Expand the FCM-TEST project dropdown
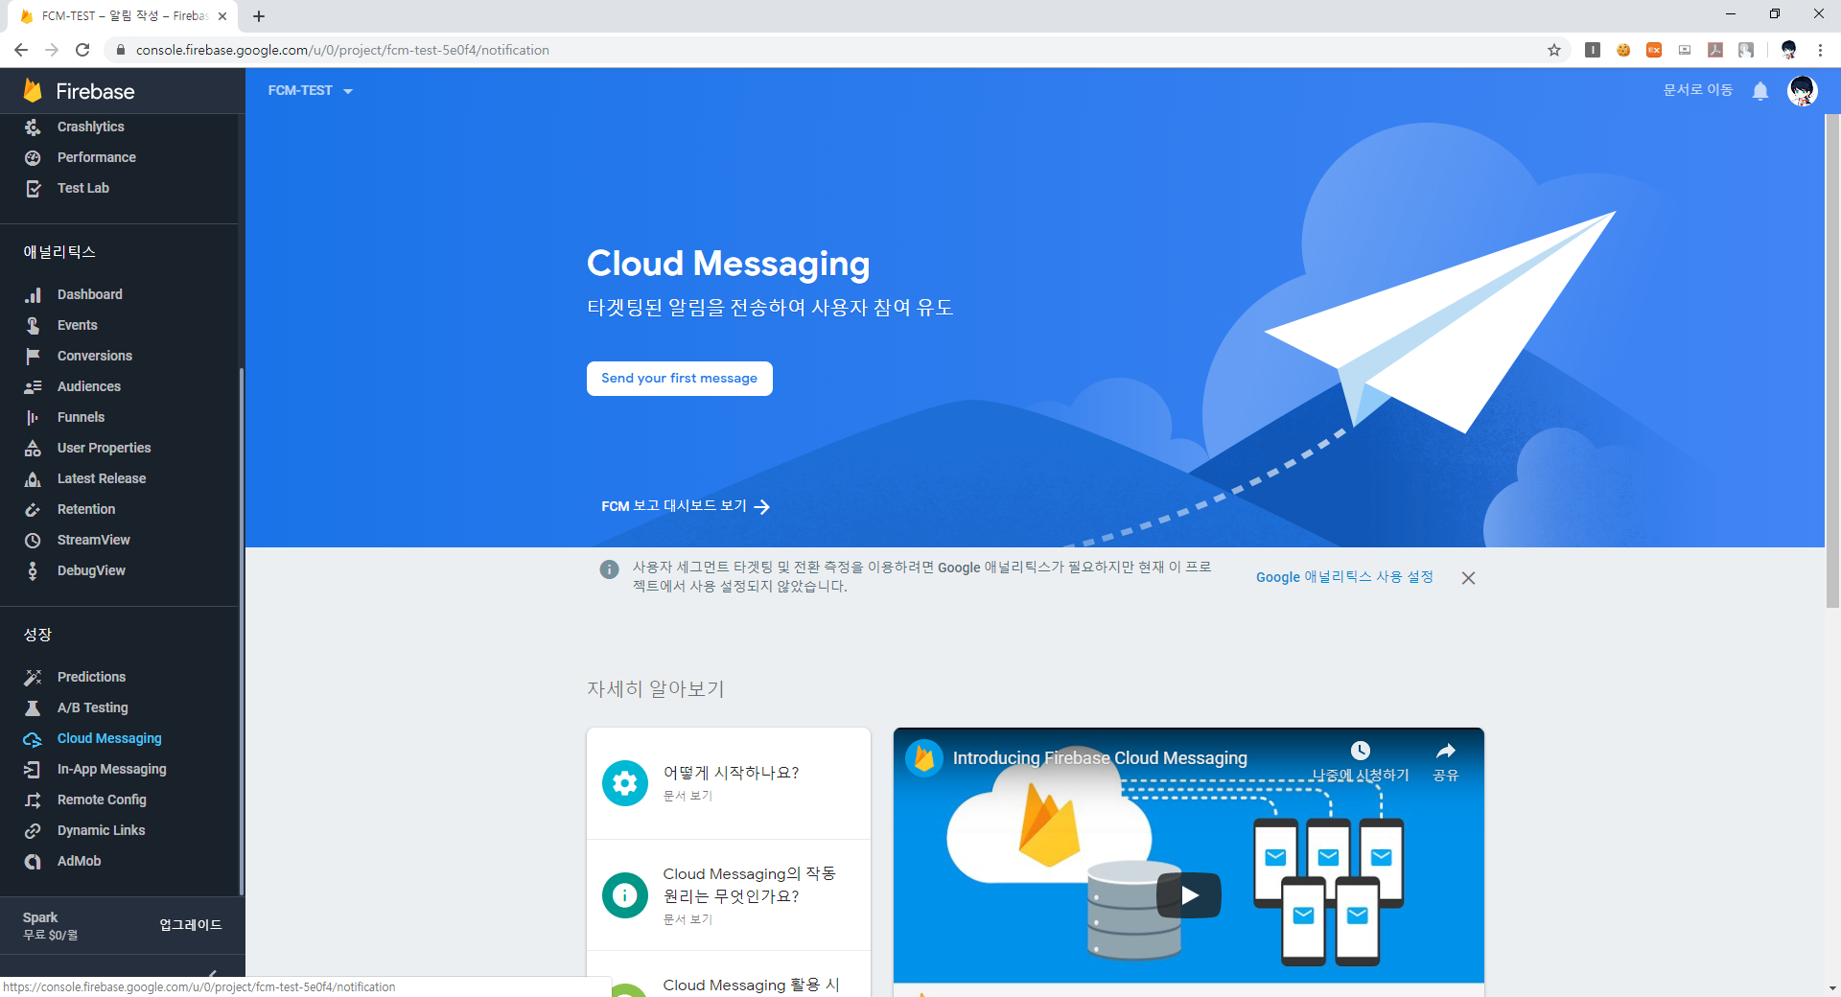Screen dimensions: 1841x997 (311, 90)
